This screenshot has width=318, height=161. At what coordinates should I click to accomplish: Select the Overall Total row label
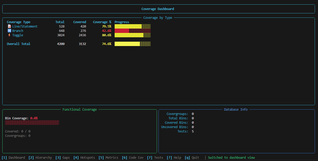18,44
